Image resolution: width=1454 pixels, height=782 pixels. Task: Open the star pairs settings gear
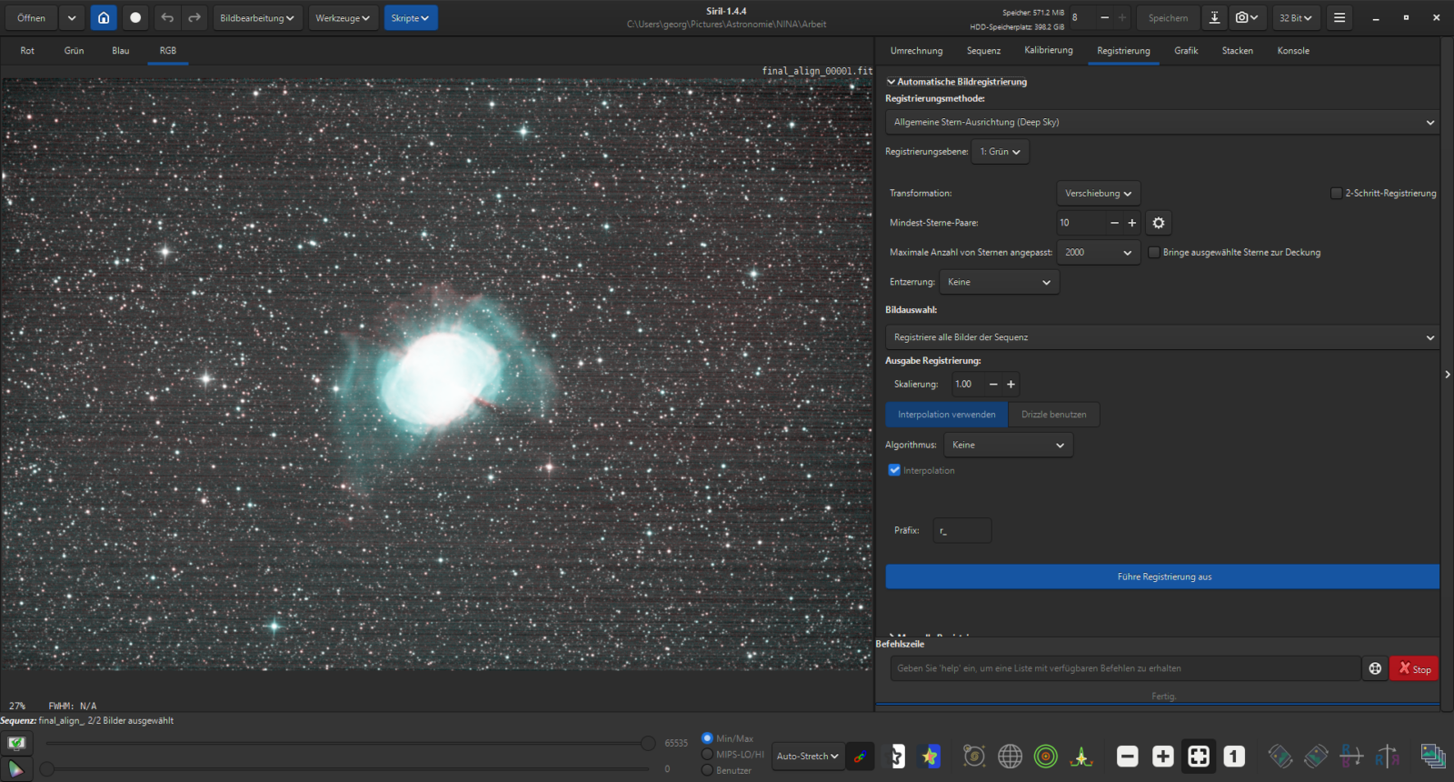tap(1159, 223)
